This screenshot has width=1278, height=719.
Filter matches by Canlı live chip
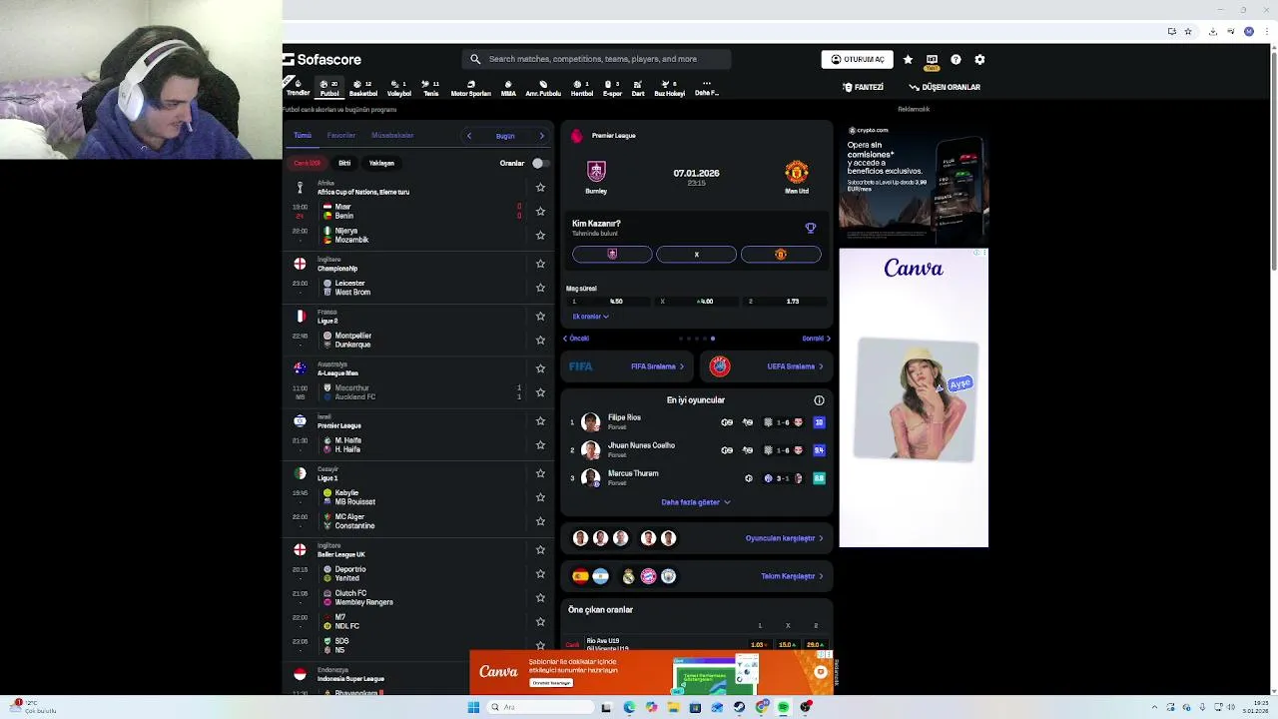click(x=308, y=163)
